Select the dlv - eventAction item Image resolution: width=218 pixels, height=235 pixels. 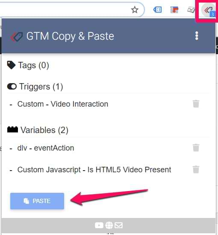46,148
